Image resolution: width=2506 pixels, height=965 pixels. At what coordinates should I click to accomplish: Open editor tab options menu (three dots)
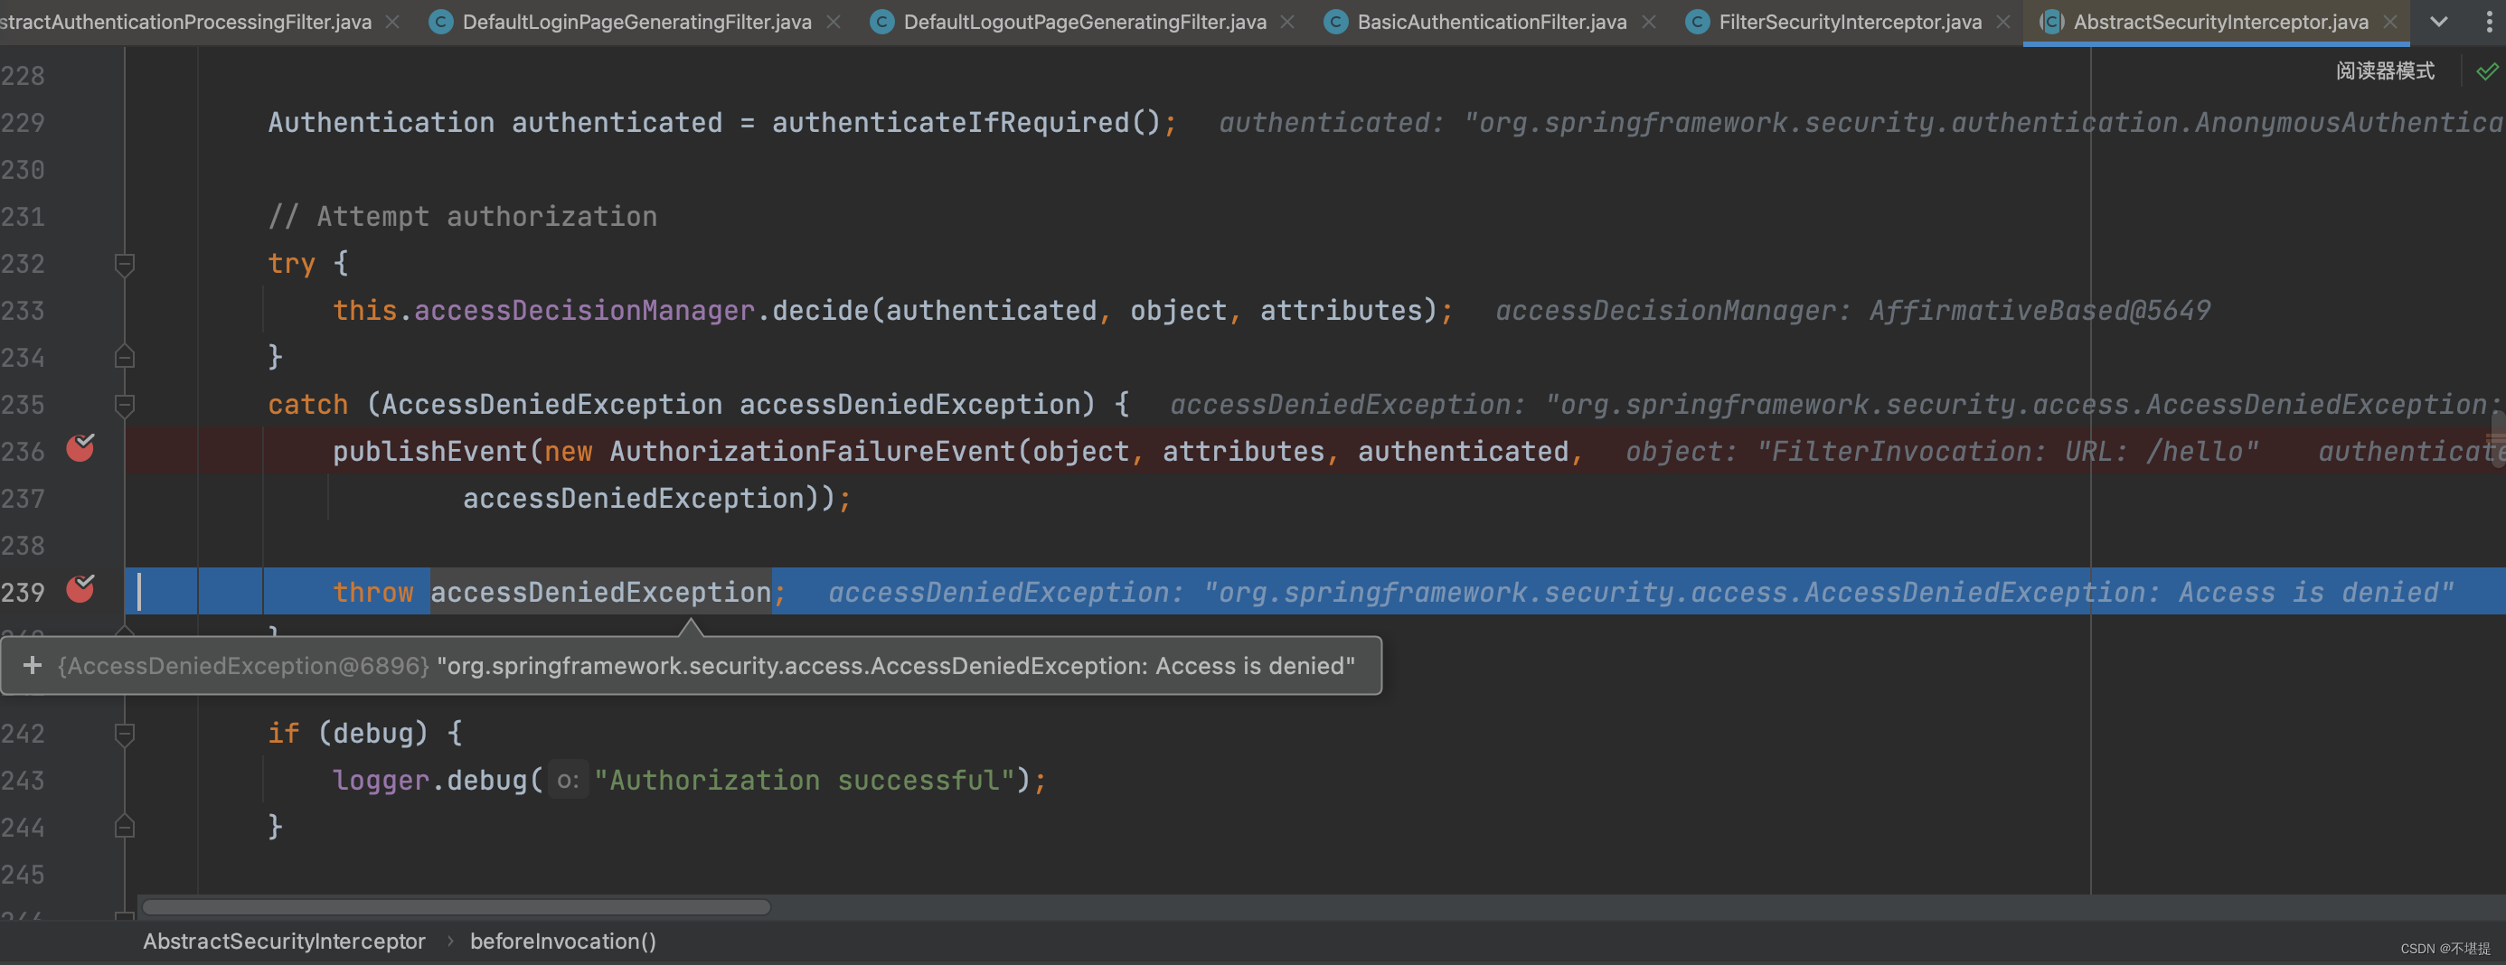[2490, 22]
